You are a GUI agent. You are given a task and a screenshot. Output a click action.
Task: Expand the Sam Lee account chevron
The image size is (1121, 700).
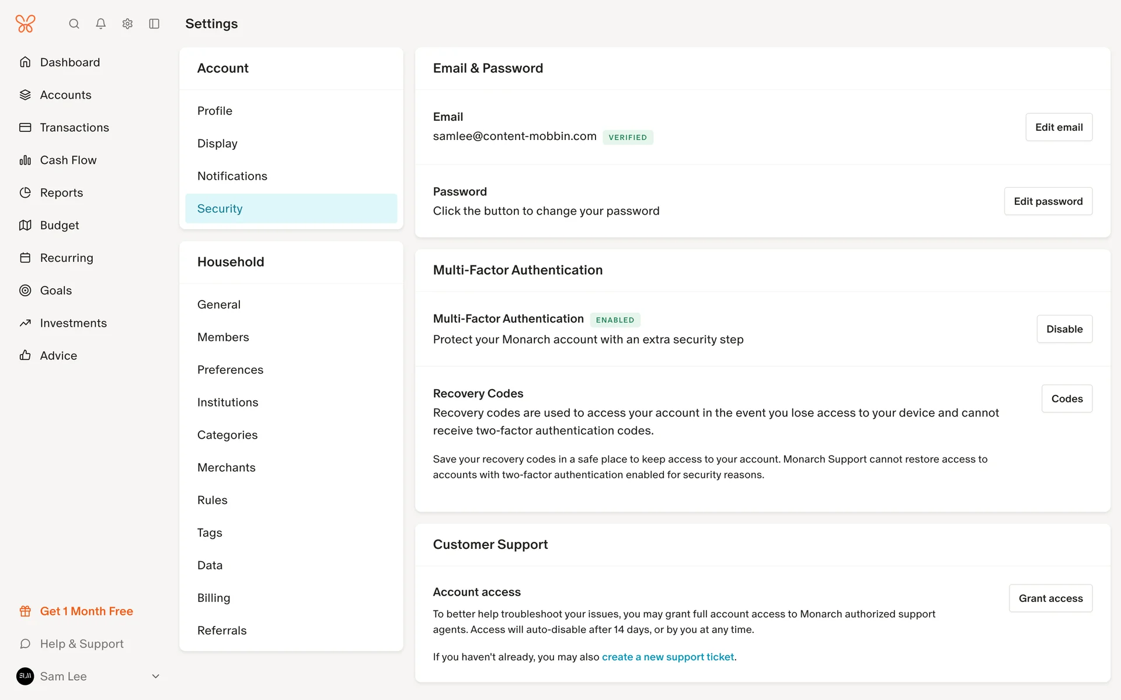pyautogui.click(x=155, y=676)
